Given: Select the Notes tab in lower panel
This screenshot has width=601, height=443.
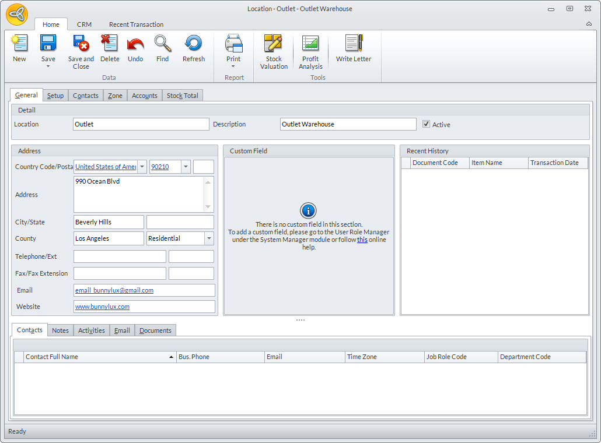Looking at the screenshot, I should (x=60, y=331).
